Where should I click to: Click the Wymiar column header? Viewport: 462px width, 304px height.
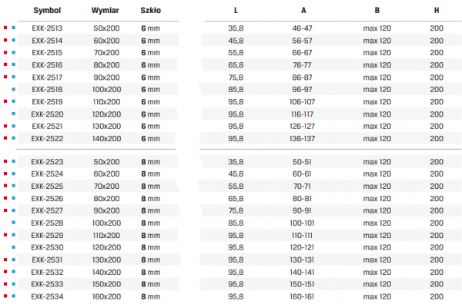coord(105,11)
